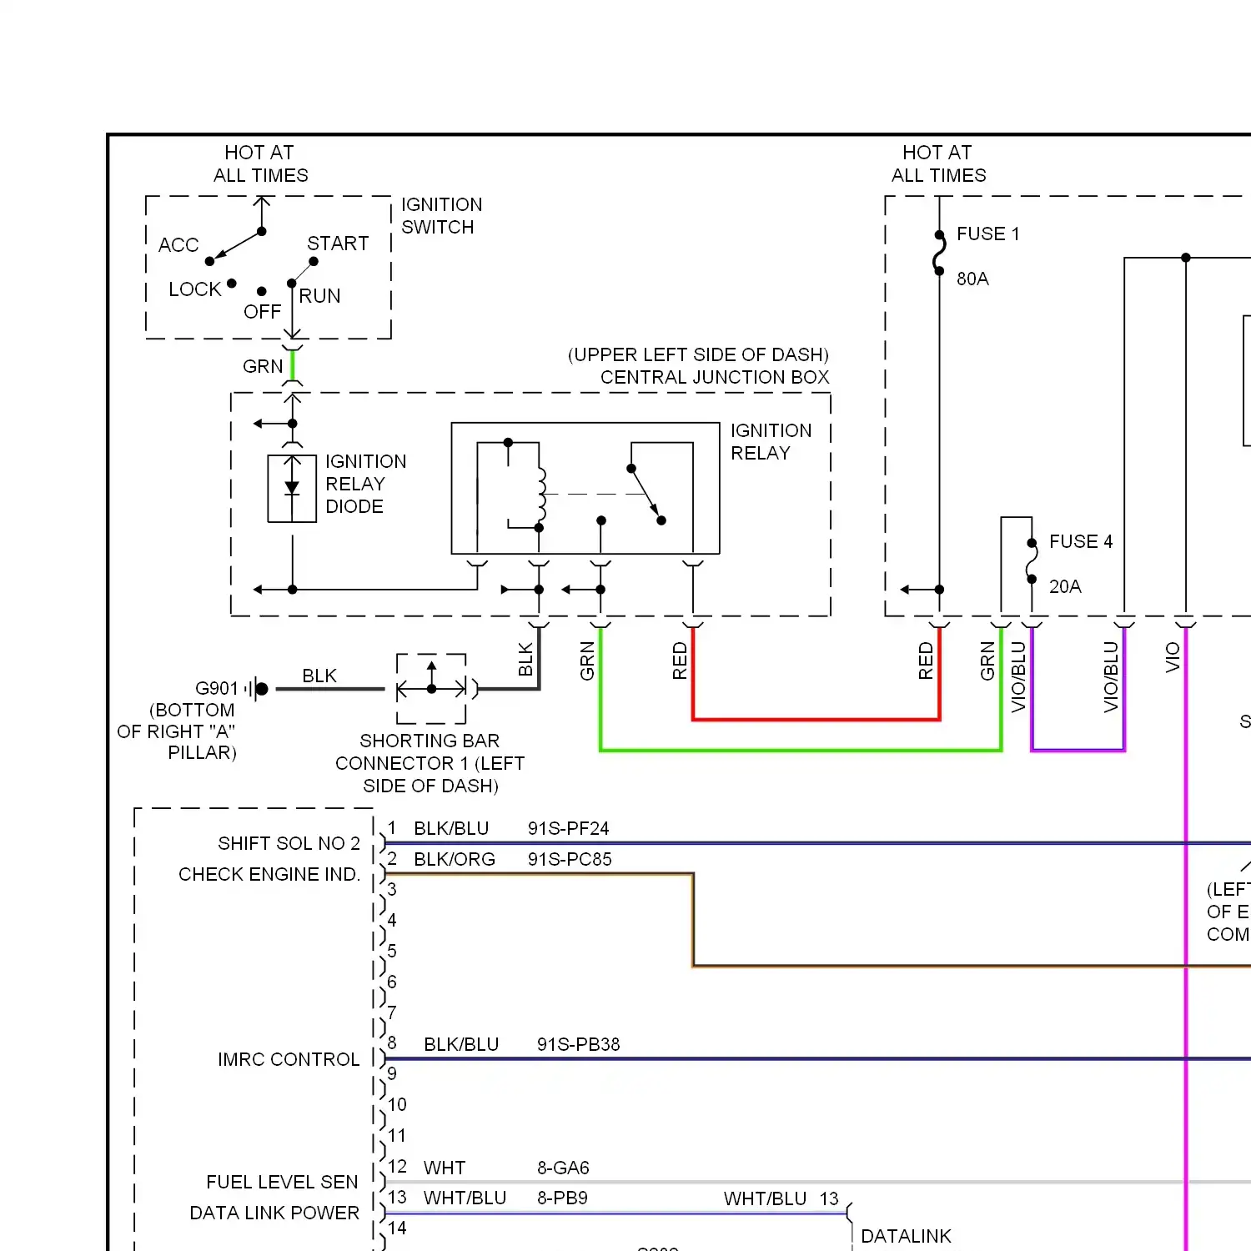Select the 91S-PF24 circuit code

[569, 828]
